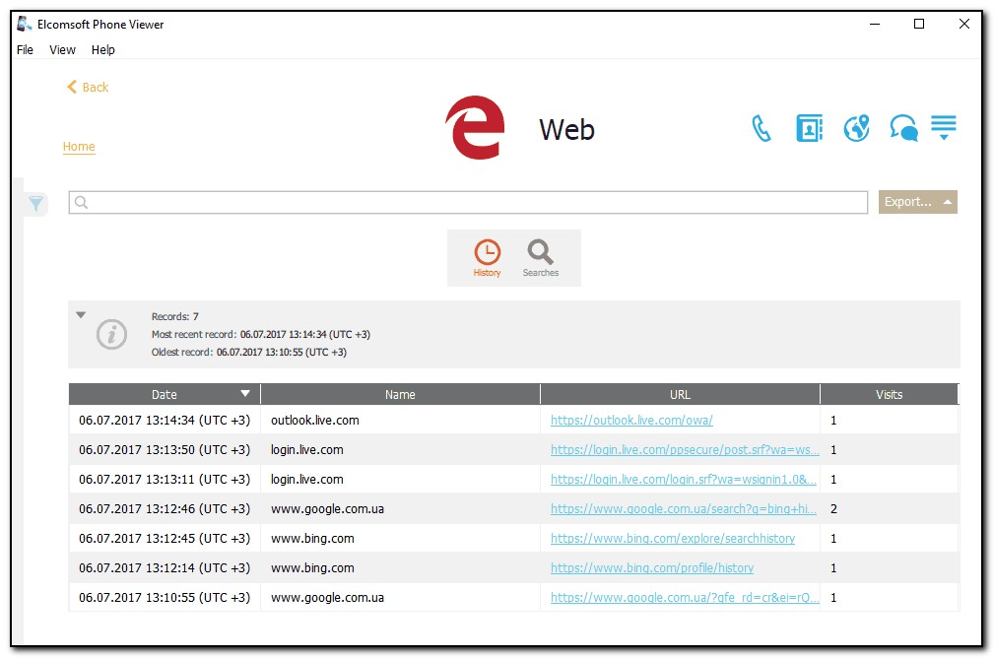This screenshot has width=994, height=658.
Task: Go back using the Back button
Action: pyautogui.click(x=88, y=88)
